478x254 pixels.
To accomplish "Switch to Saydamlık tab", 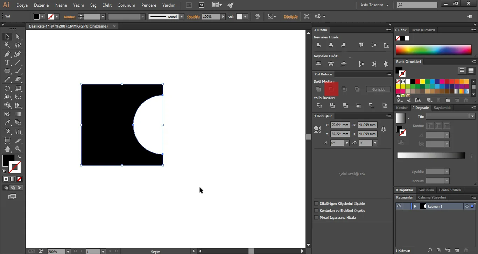I will 442,107.
